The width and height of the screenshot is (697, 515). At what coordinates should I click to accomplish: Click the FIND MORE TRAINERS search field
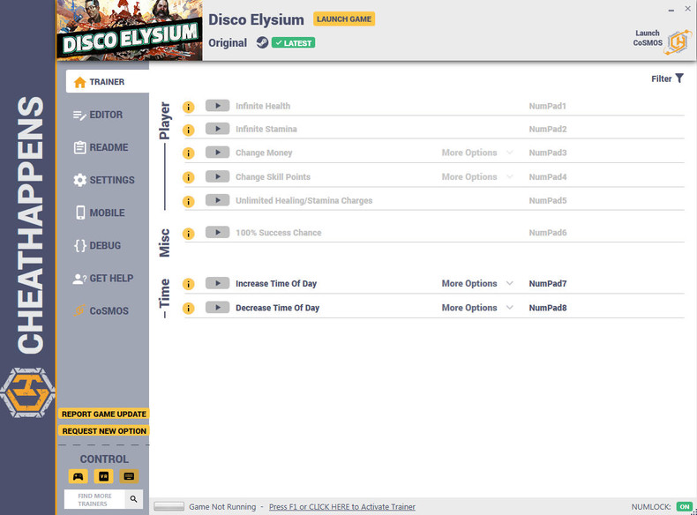tap(94, 499)
